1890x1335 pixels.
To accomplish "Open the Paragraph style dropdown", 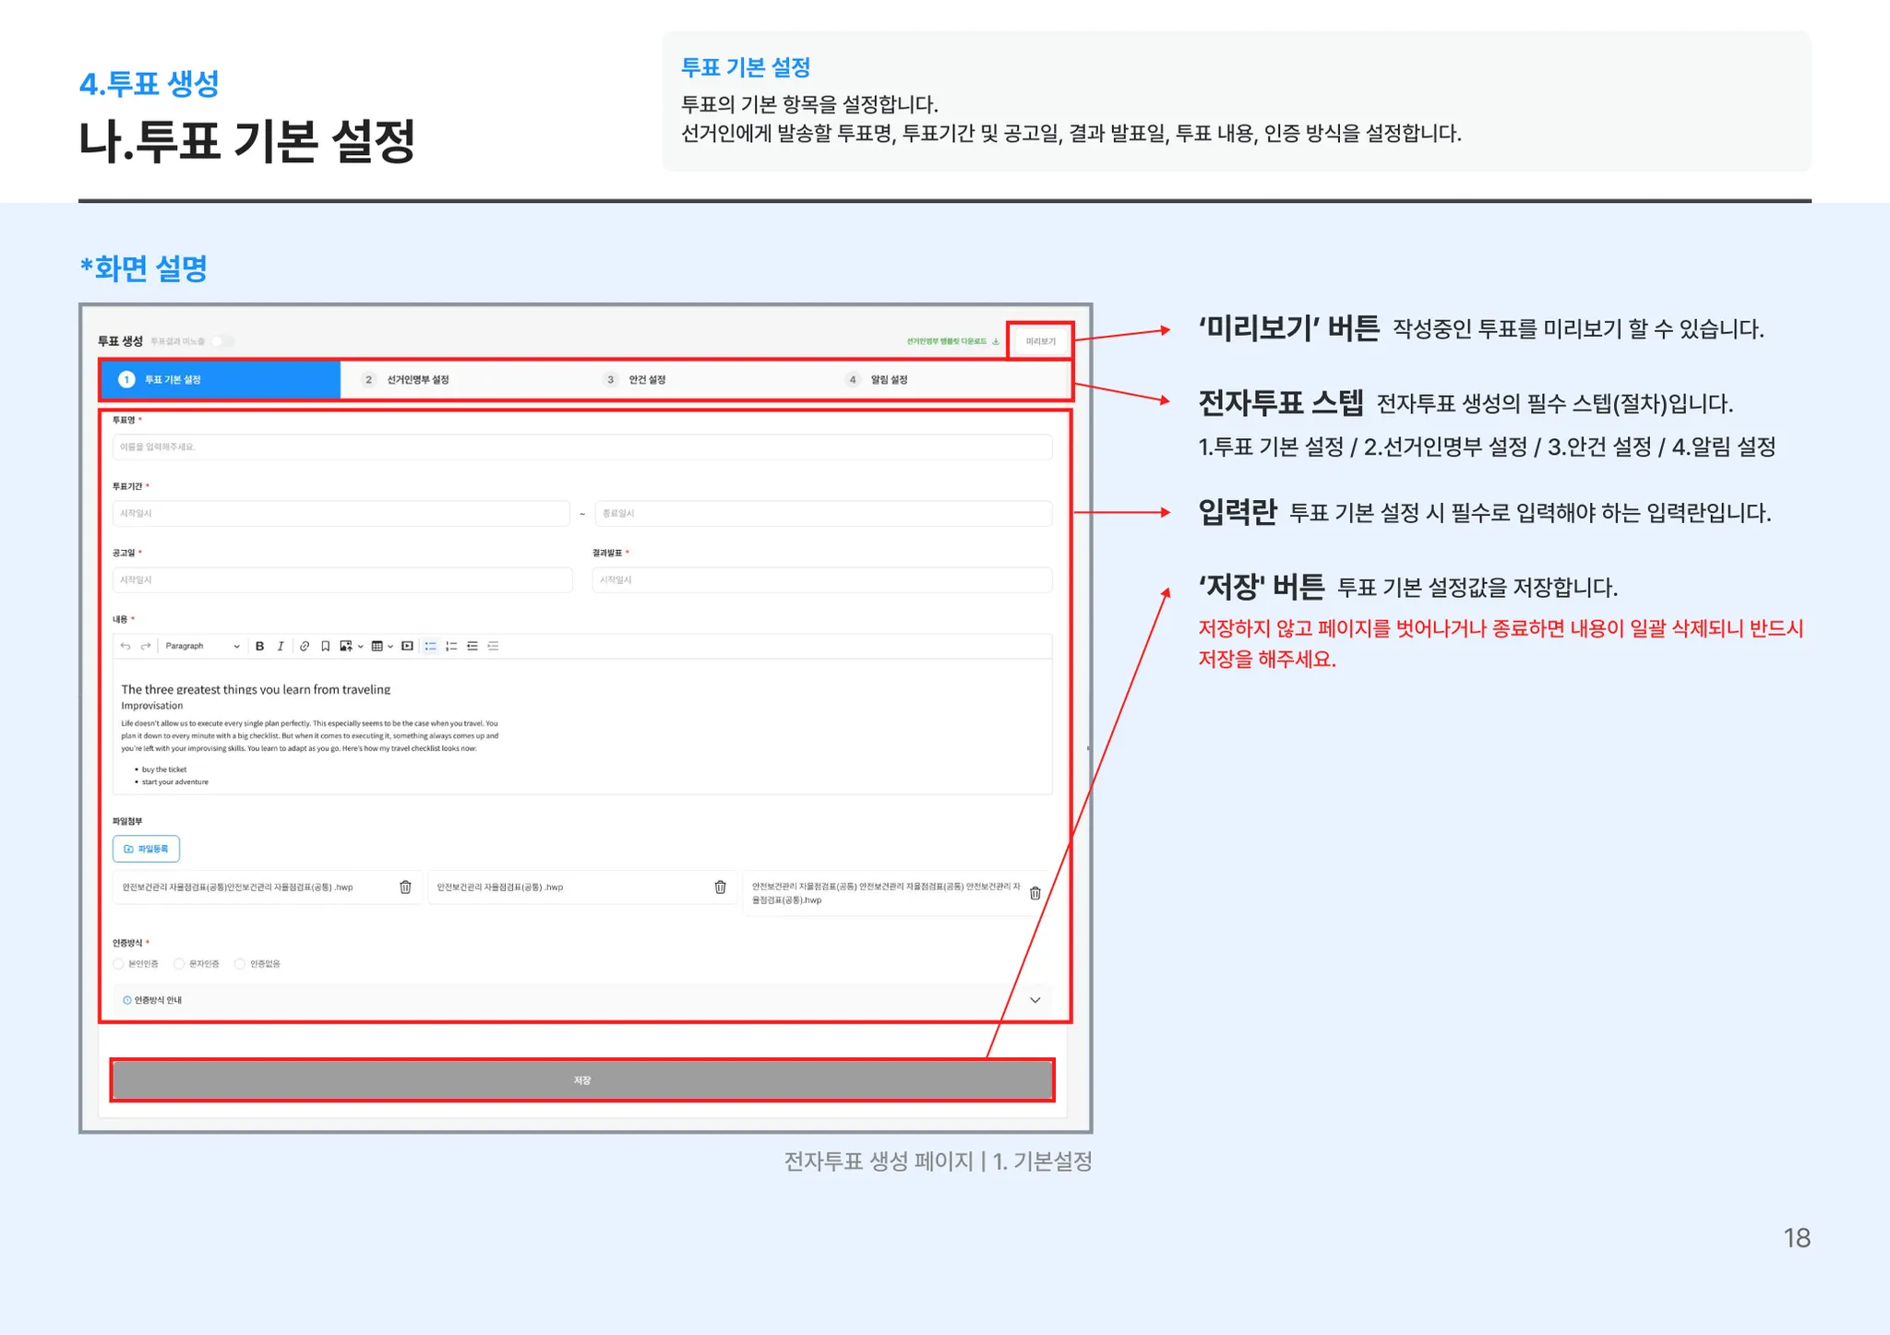I will pyautogui.click(x=202, y=647).
